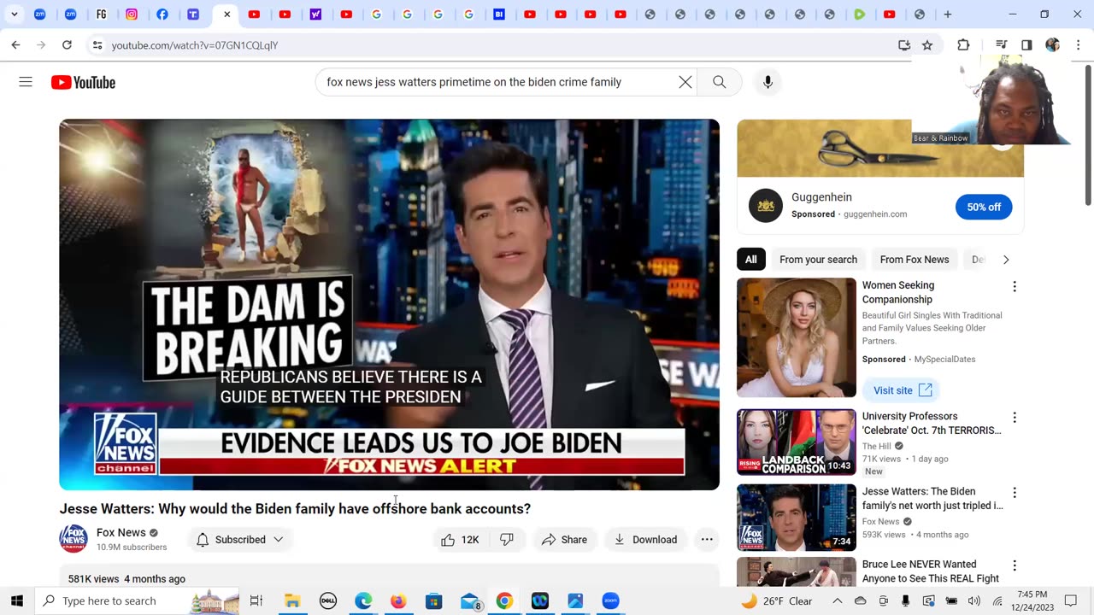Image resolution: width=1094 pixels, height=615 pixels.
Task: Open the Chrome profile avatar
Action: [x=1052, y=45]
